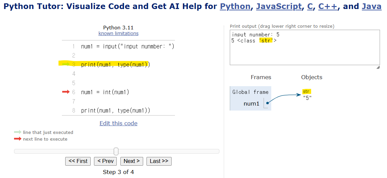The image size is (387, 178).
Task: Click the green arrow in the legend
Action: click(x=18, y=132)
